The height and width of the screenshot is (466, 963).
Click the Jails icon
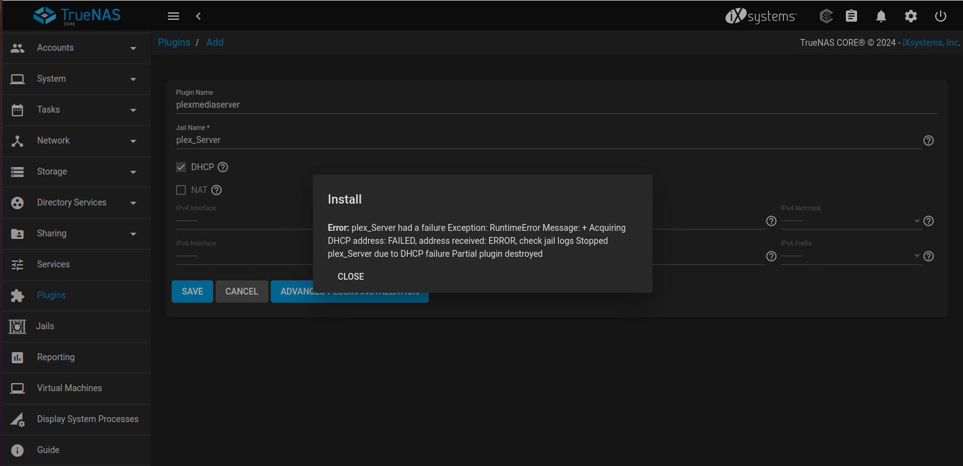click(x=17, y=326)
